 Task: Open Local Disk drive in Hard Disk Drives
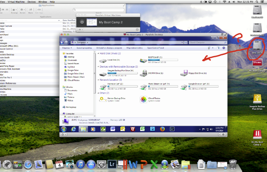click(x=110, y=60)
